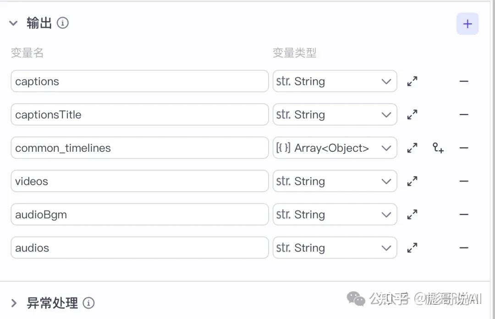Expand the captions variable editor
This screenshot has width=495, height=319.
pos(412,81)
